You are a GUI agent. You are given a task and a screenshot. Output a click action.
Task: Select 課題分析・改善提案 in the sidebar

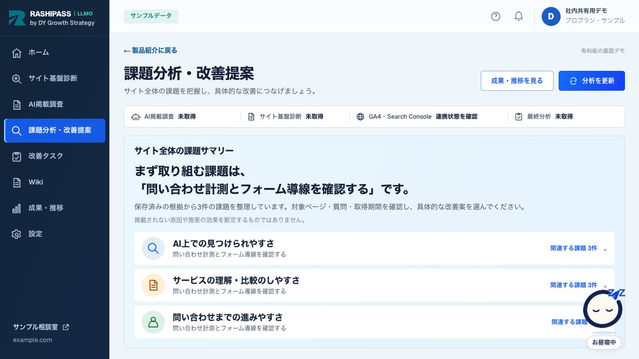[54, 131]
